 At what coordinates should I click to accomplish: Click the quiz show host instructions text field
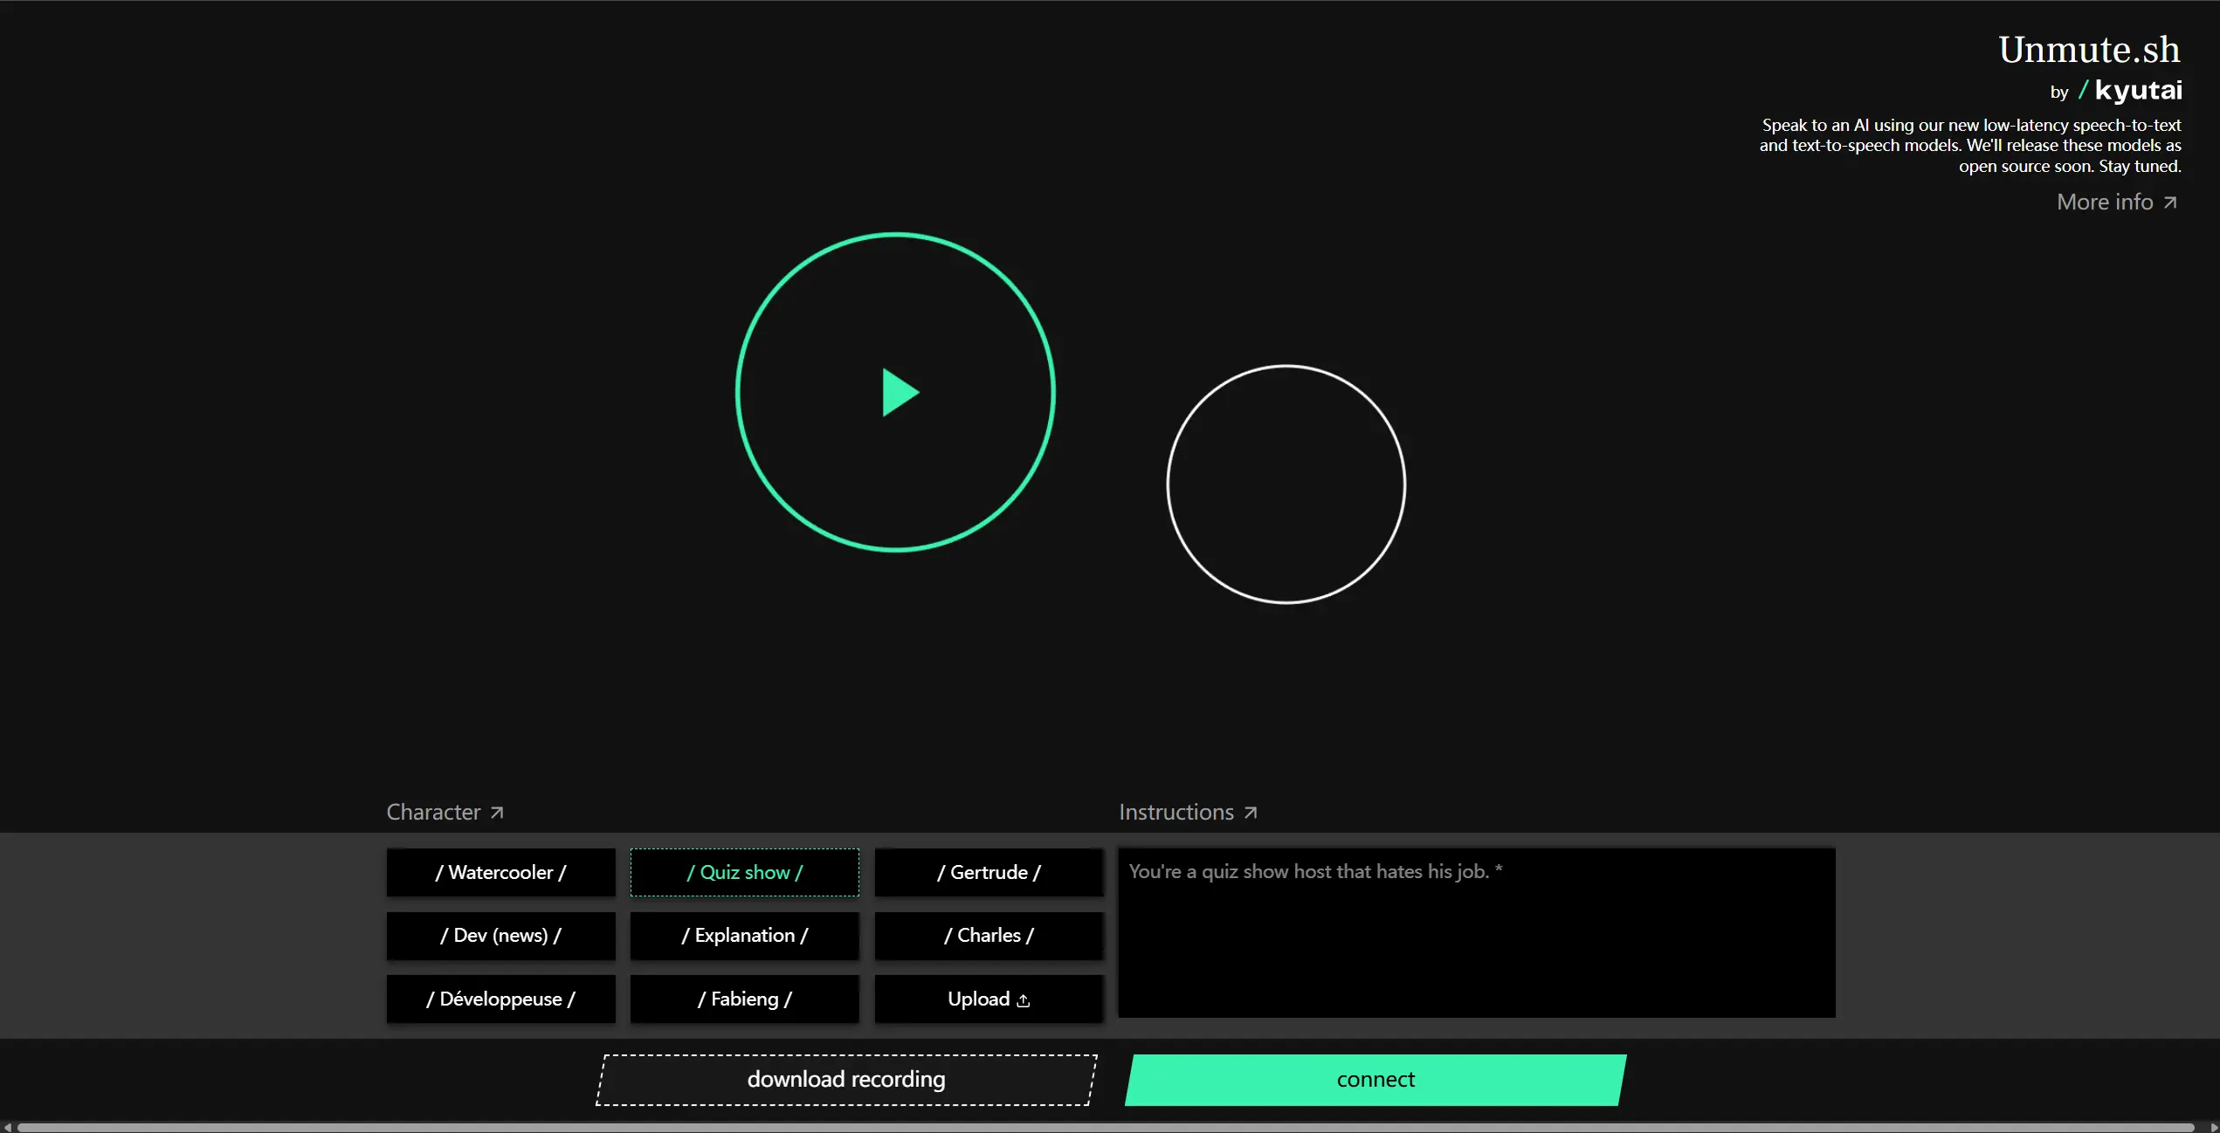(x=1476, y=932)
